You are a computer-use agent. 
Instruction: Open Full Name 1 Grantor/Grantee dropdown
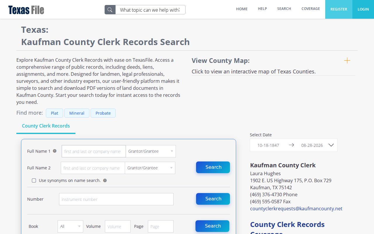[151, 151]
